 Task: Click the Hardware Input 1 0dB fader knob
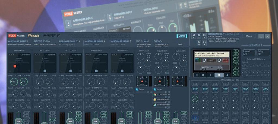(x=19, y=121)
